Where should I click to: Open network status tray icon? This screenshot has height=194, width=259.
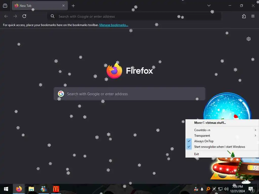coord(220,189)
